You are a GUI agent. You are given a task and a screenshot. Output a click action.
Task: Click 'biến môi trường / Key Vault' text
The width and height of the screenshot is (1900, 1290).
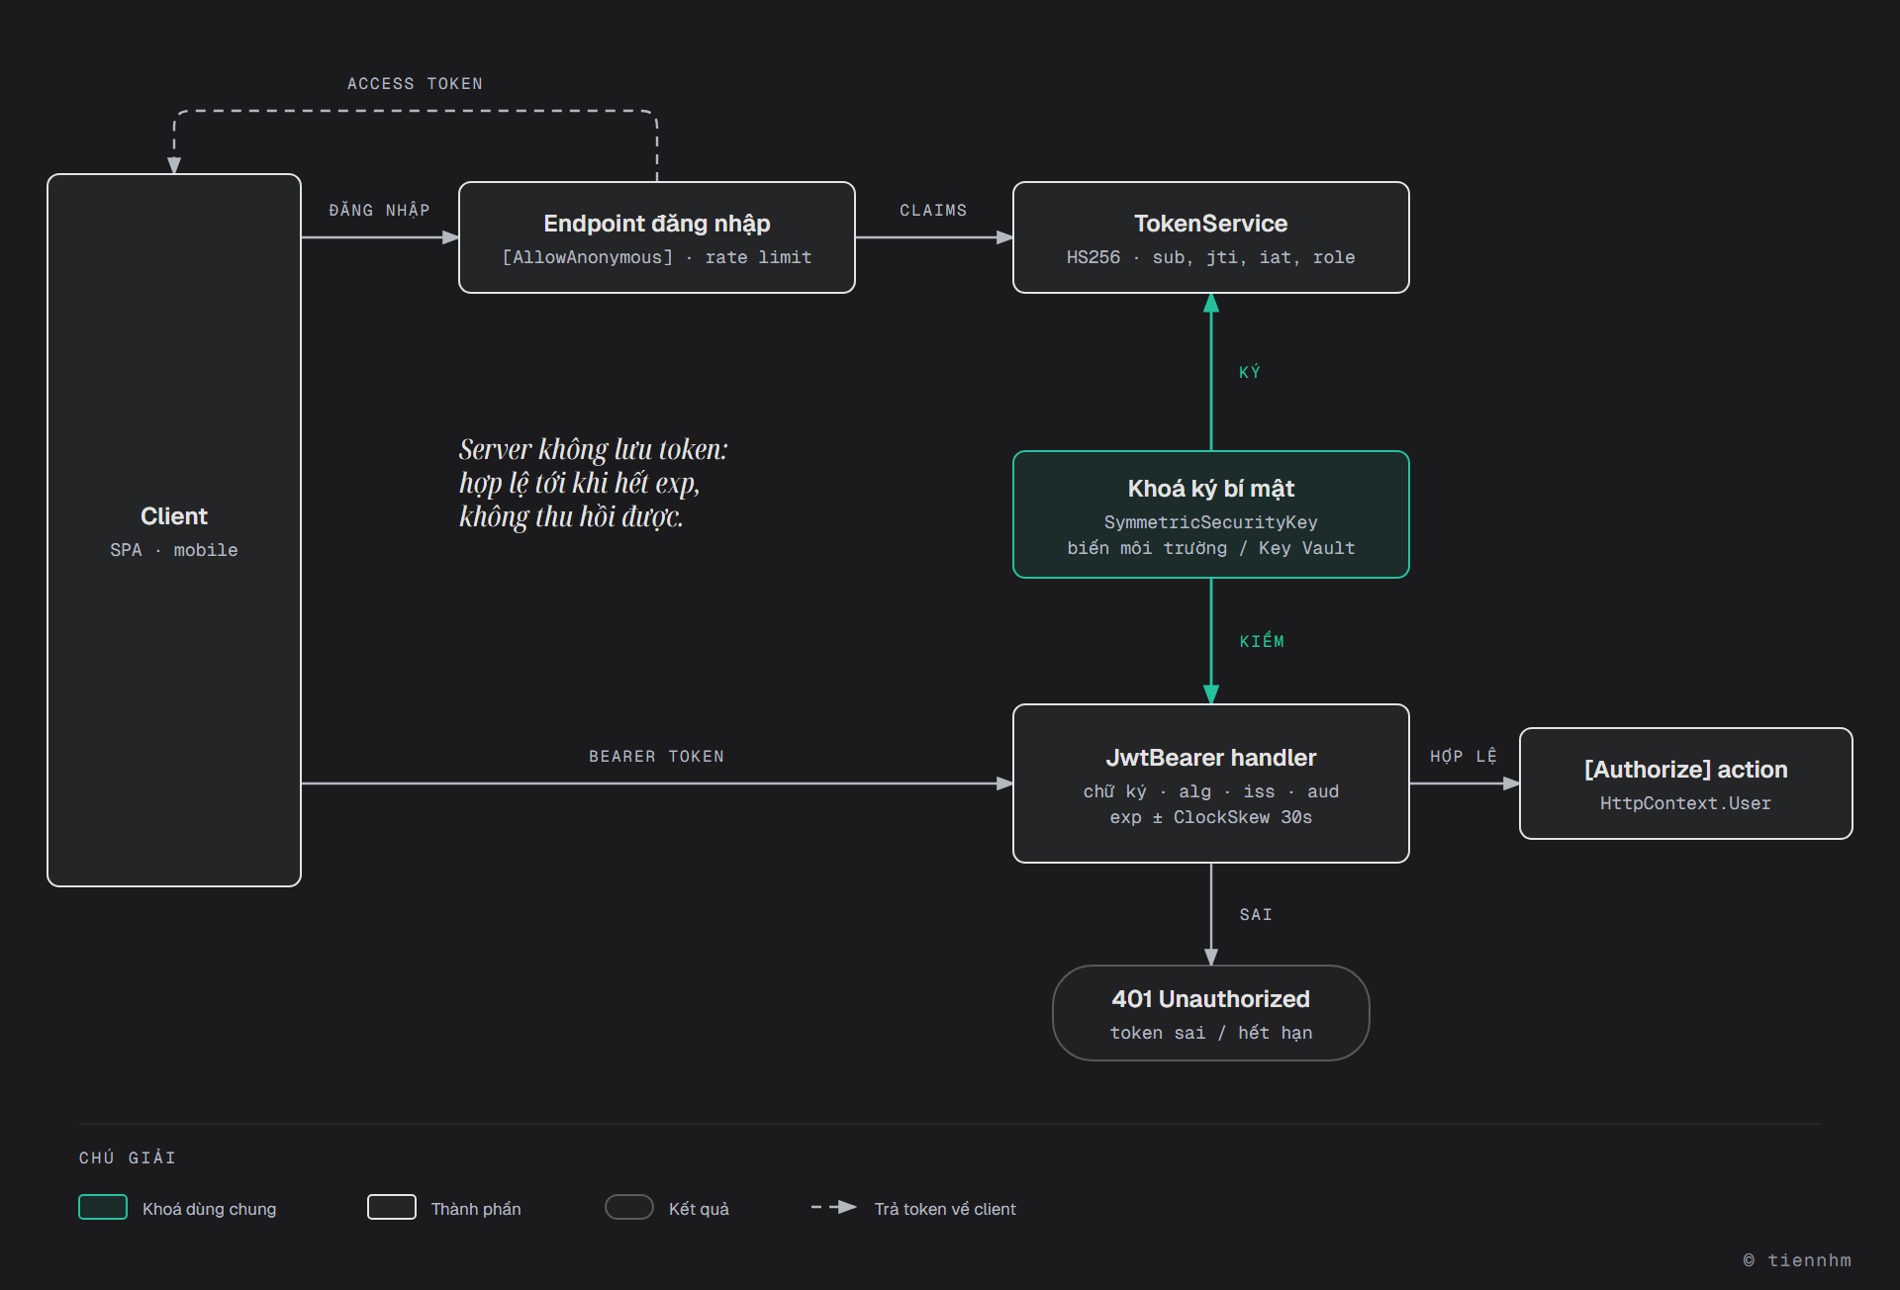(1211, 548)
